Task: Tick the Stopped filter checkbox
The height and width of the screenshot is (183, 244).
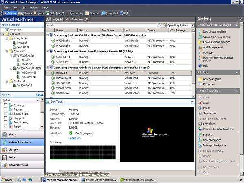Action: (x=6, y=118)
